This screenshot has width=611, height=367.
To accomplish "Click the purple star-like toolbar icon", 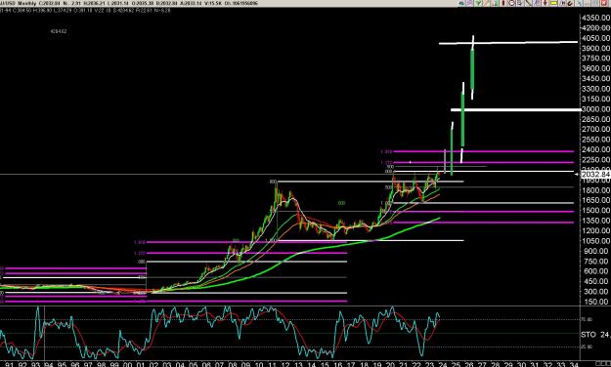I will click(470, 3).
